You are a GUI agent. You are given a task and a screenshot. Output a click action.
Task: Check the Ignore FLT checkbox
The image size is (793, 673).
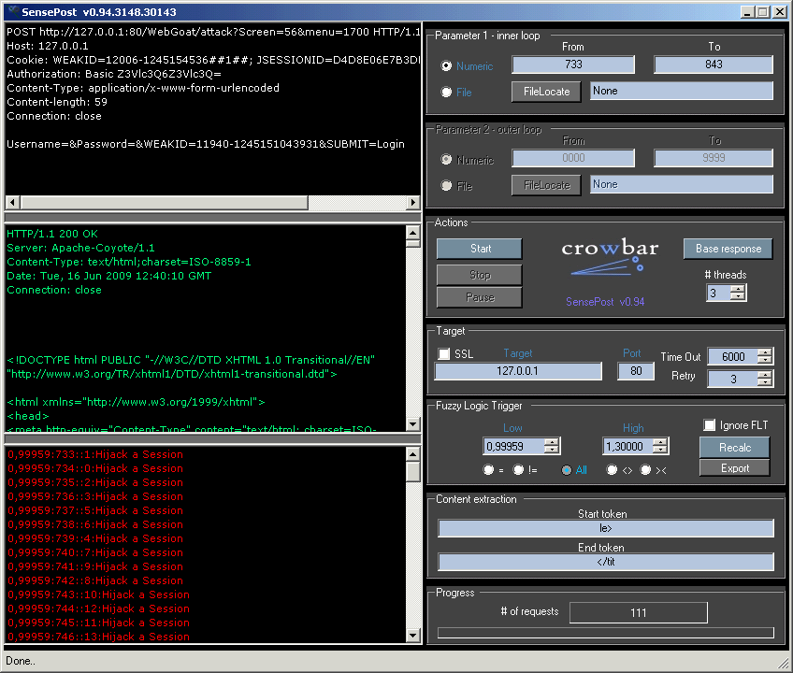pos(710,425)
